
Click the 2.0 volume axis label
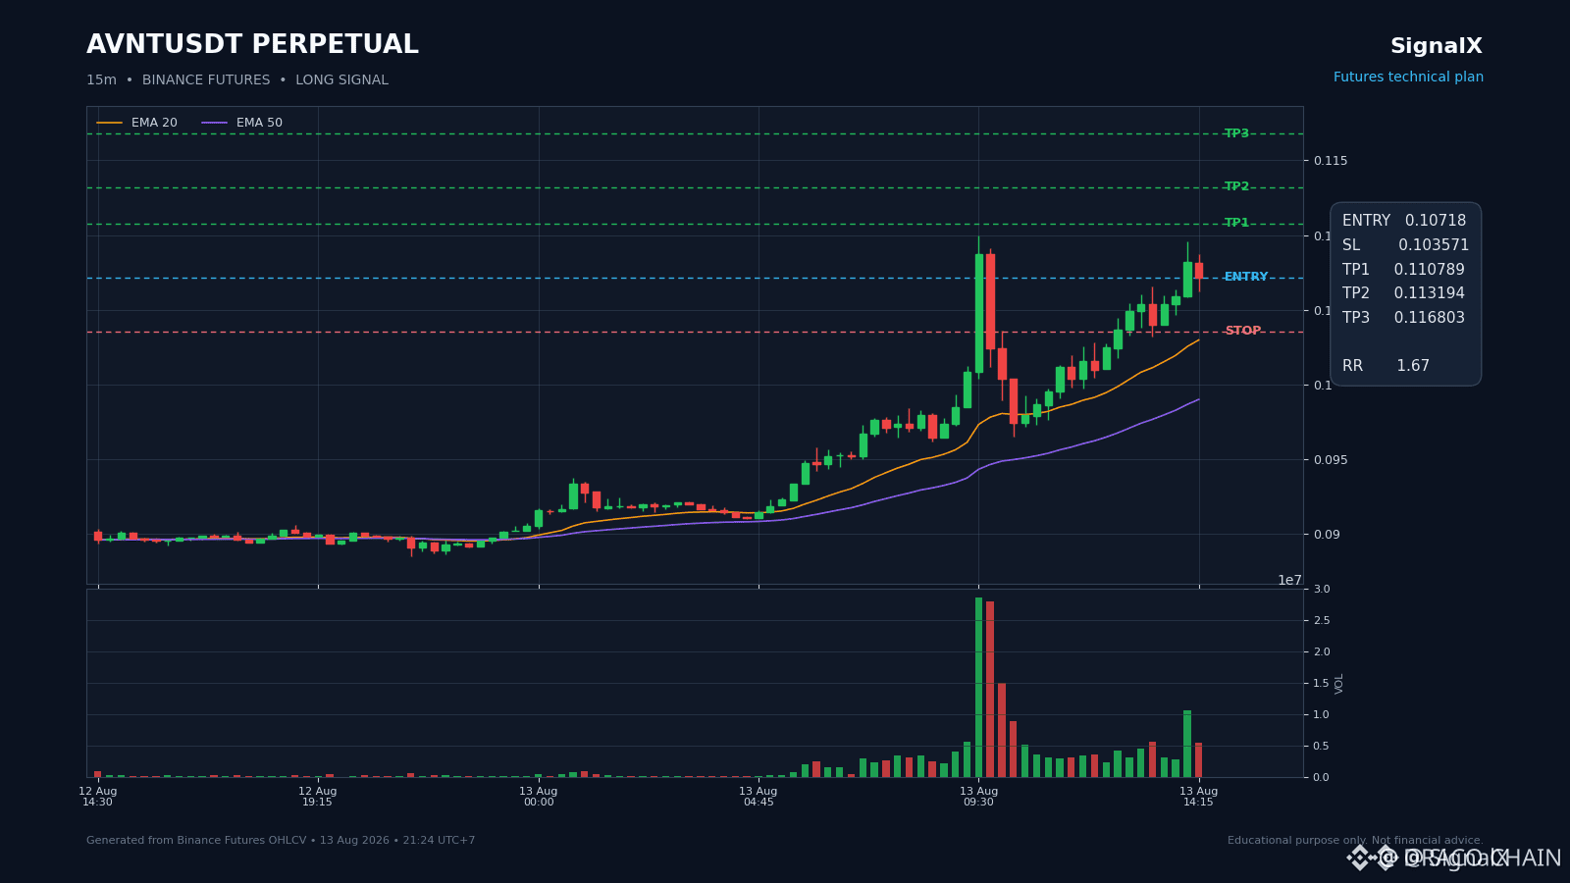1322,651
